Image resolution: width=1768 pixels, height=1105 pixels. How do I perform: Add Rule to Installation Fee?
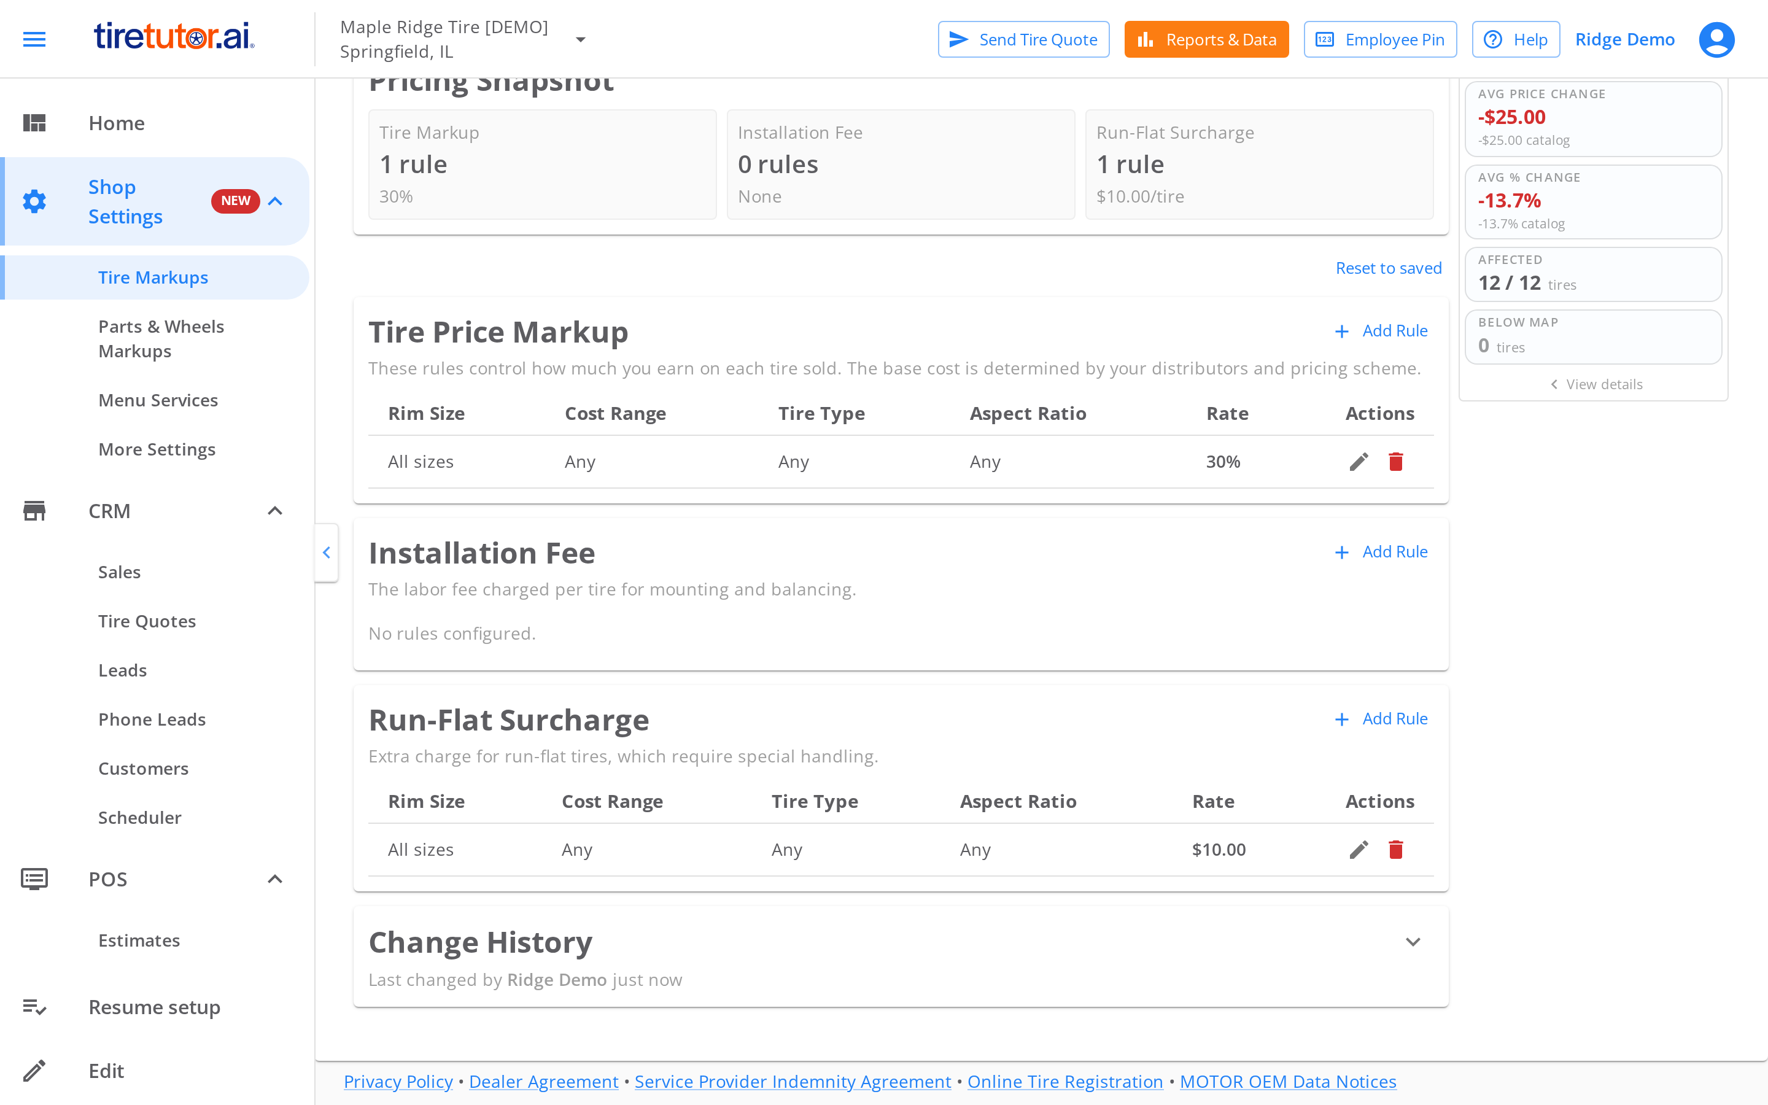coord(1381,552)
